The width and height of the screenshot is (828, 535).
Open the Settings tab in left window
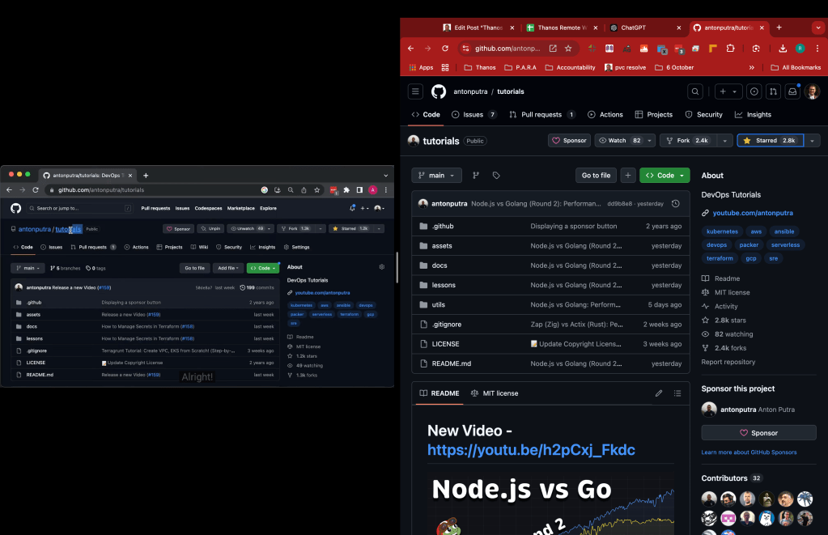[x=297, y=247]
